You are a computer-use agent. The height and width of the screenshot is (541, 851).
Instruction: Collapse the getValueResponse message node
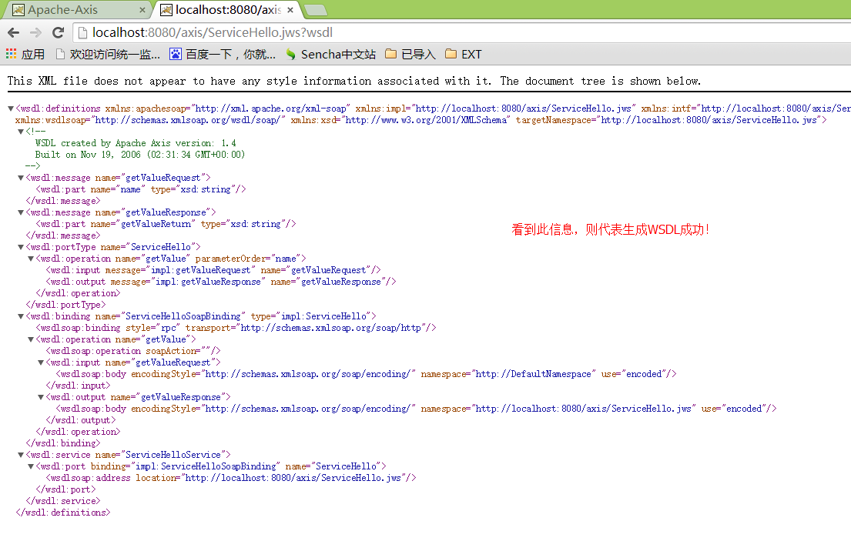click(21, 212)
